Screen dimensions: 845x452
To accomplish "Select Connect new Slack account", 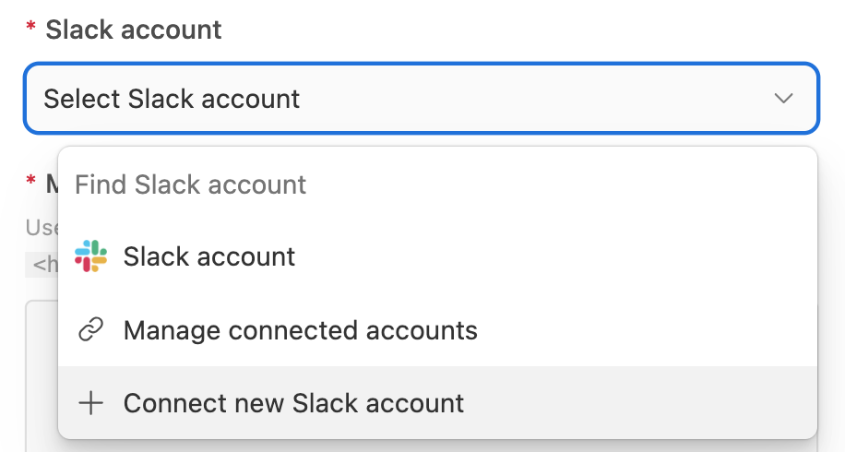I will 437,403.
